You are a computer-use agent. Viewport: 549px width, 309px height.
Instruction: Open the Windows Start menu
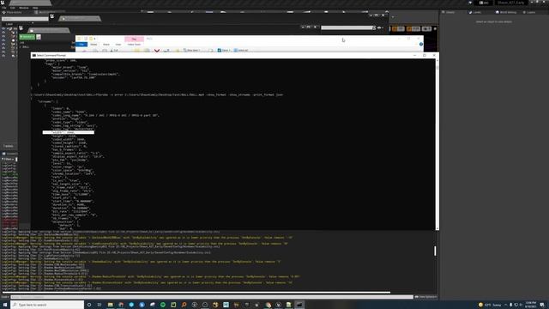tap(5, 305)
